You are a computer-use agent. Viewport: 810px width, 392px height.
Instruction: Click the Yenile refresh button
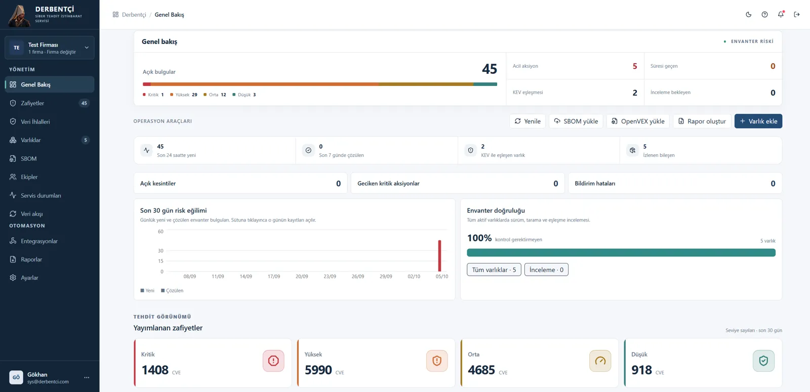point(528,121)
